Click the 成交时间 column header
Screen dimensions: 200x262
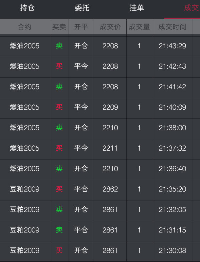173,27
